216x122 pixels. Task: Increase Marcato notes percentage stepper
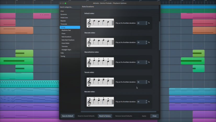click(x=146, y=101)
